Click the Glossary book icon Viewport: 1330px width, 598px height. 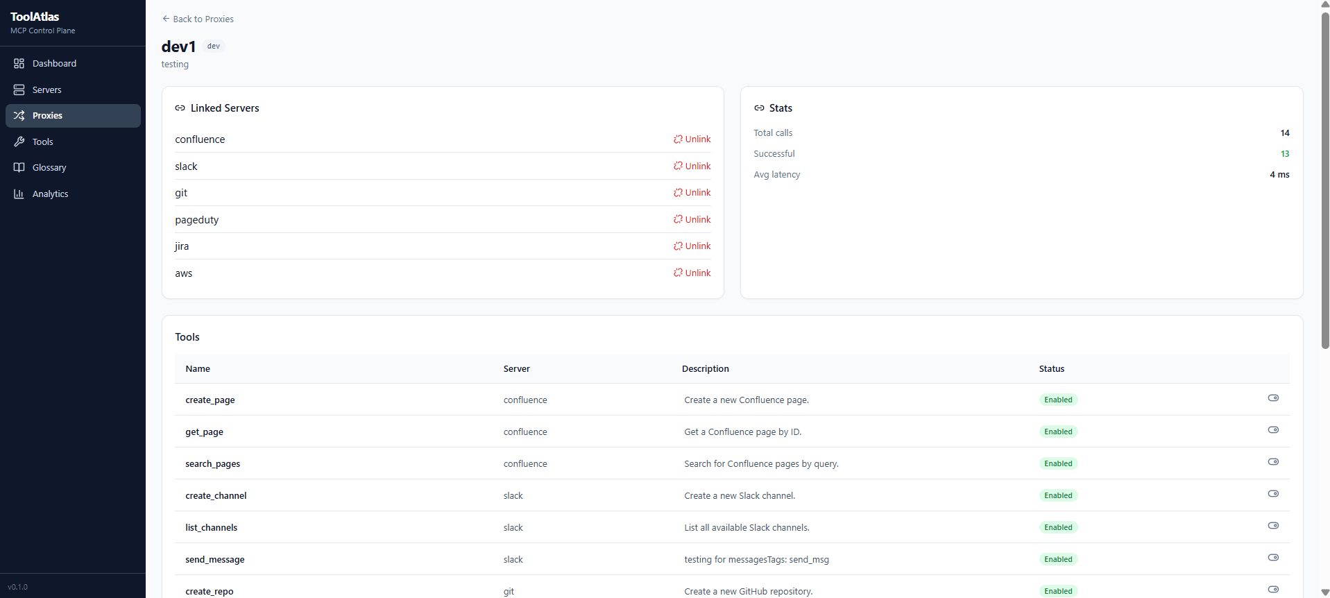point(19,167)
